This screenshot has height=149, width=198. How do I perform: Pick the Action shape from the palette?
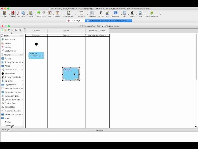pyautogui.click(x=7, y=66)
